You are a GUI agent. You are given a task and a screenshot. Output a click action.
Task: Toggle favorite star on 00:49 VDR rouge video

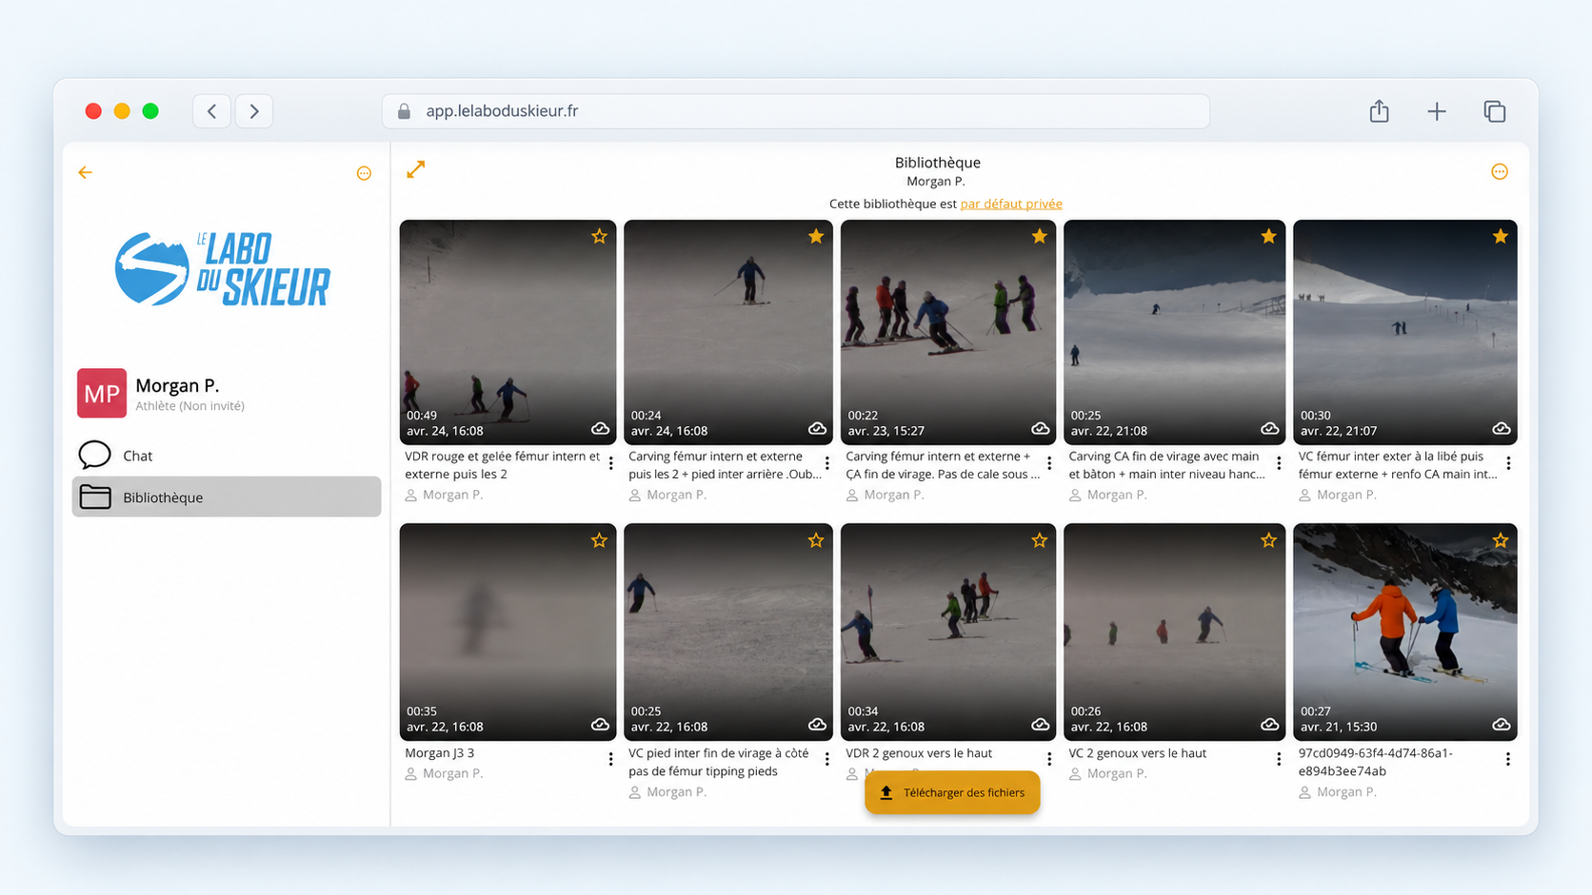coord(599,236)
